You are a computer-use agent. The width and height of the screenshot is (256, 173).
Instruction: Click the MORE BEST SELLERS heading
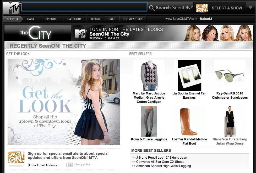(151, 151)
